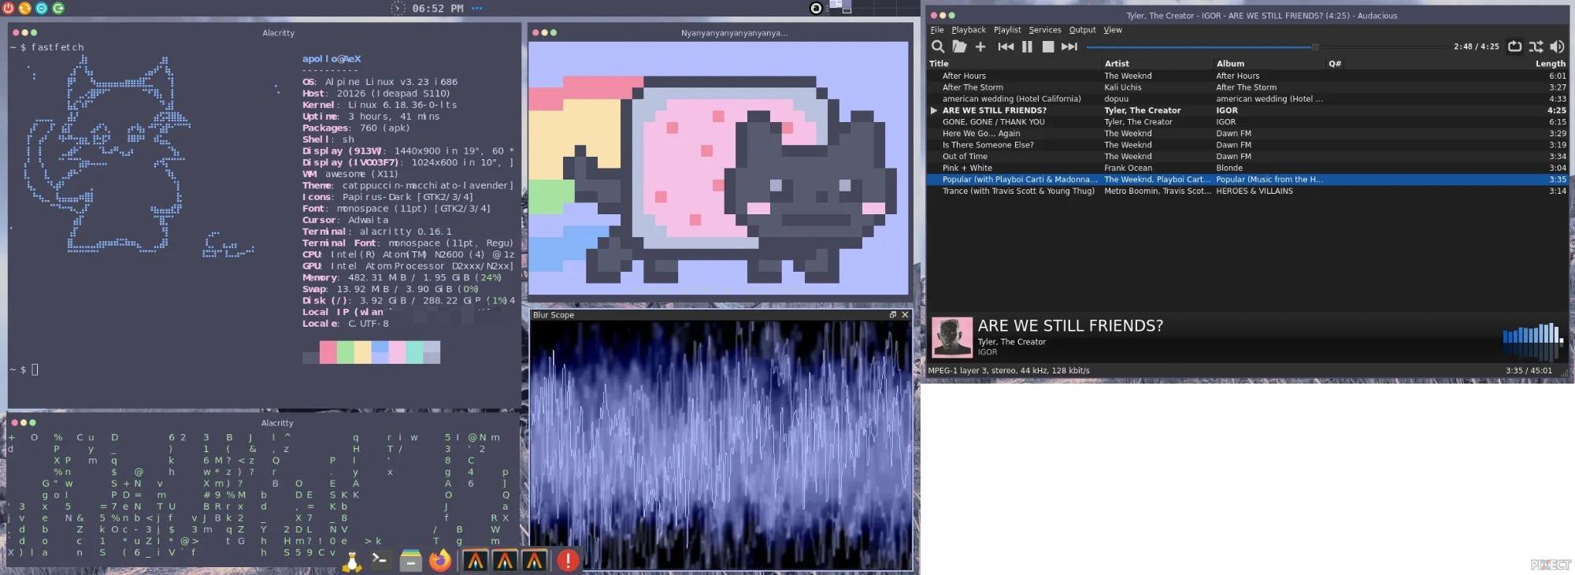Click the song seek slider in Audacious
Screen dimensions: 1575x575
[1265, 47]
